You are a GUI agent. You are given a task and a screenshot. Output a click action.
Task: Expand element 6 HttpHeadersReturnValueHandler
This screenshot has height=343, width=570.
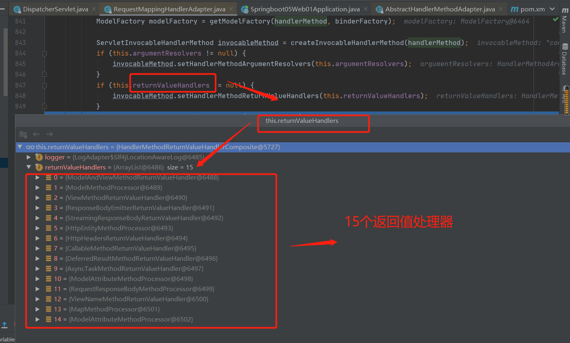[x=38, y=238]
